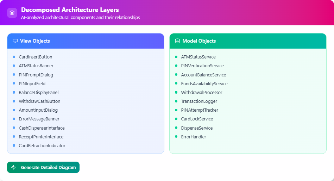Click the layers icon beside Decomposed Architecture Layers
This screenshot has width=334, height=181.
[x=12, y=13]
